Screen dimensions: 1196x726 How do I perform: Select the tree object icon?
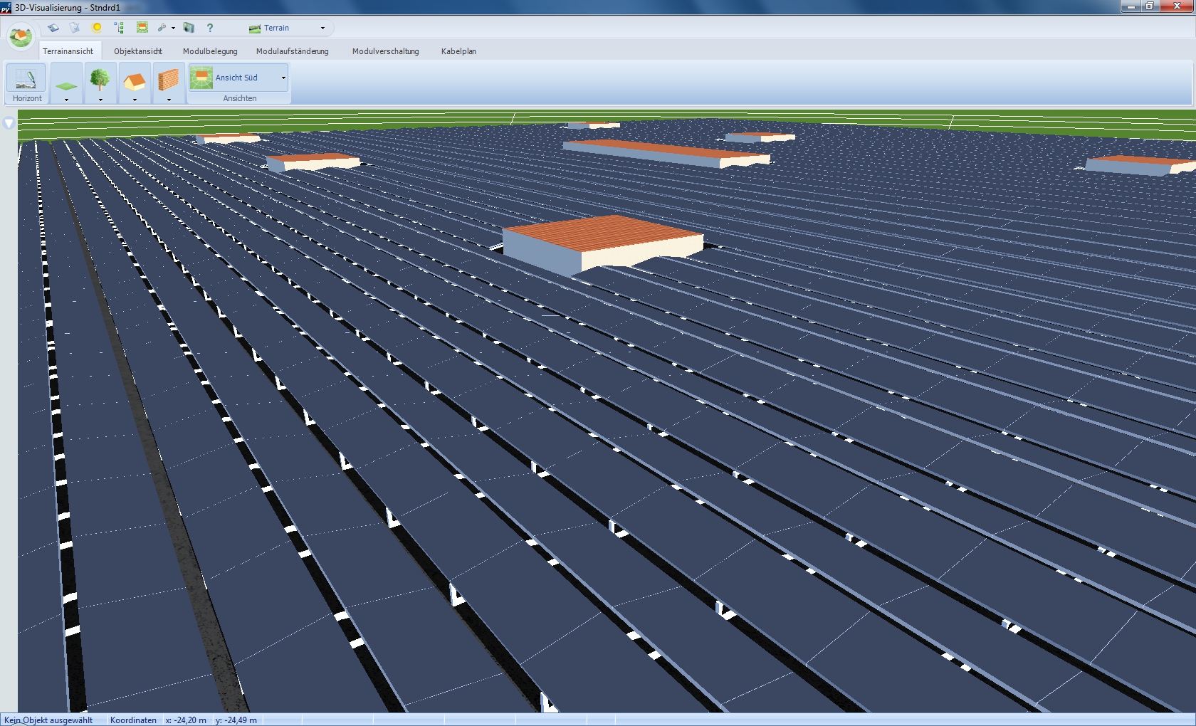[x=100, y=78]
